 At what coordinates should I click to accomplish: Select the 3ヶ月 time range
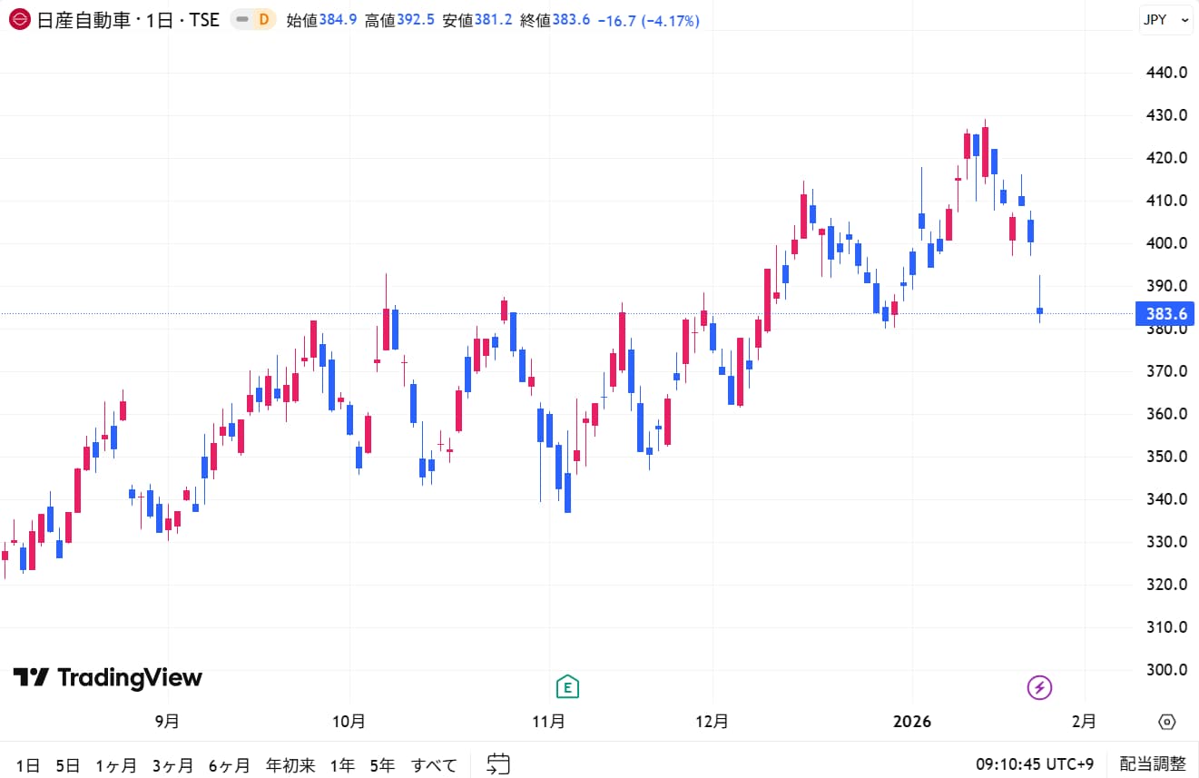(172, 765)
